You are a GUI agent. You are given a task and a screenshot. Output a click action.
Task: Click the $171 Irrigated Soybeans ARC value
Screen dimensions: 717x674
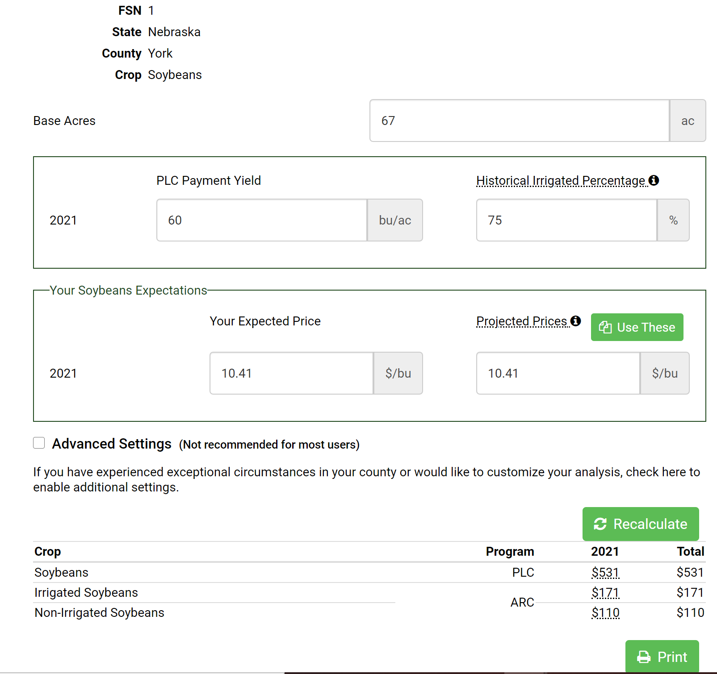click(x=605, y=592)
